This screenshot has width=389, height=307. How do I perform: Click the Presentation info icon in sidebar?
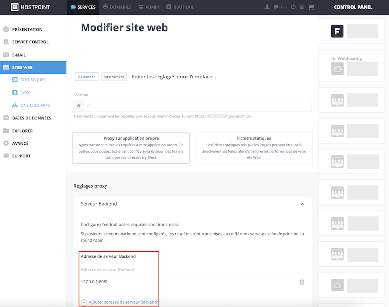tap(6, 29)
